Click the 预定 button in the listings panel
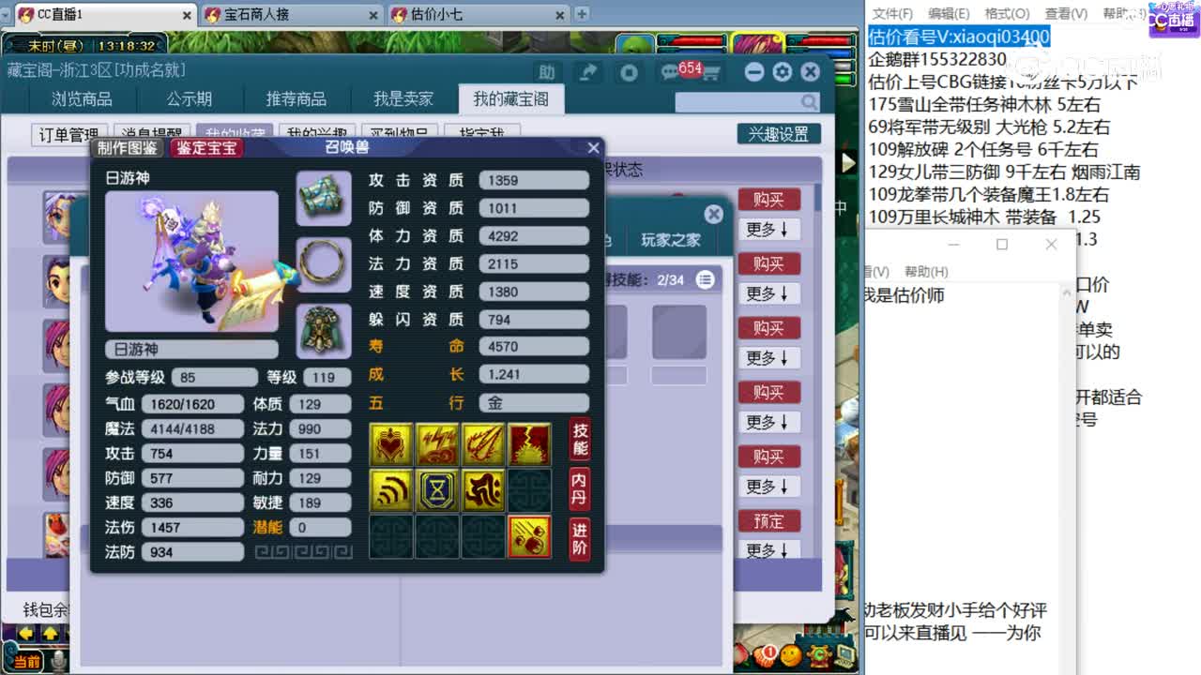 (769, 520)
